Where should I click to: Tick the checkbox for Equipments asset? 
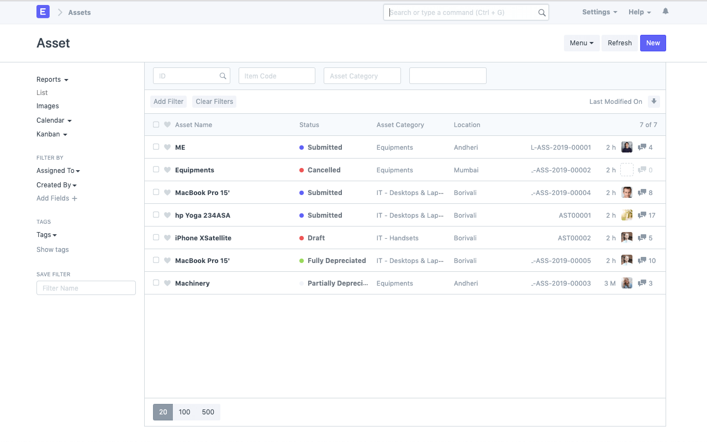click(156, 170)
